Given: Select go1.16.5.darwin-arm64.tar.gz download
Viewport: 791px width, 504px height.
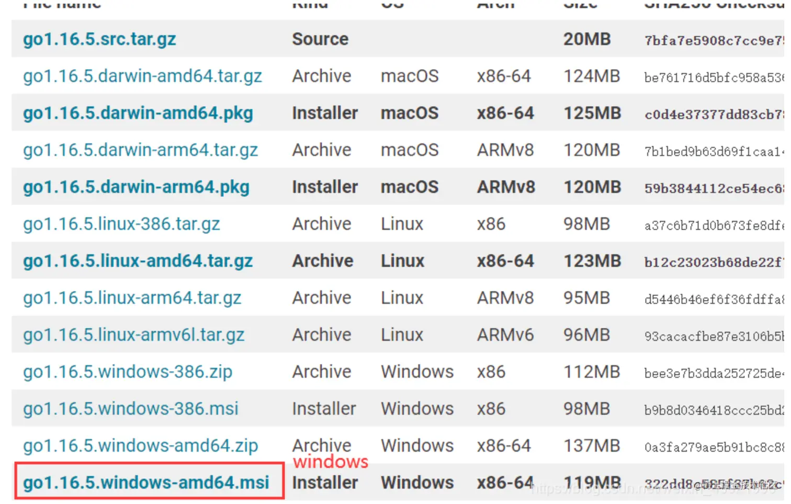Looking at the screenshot, I should 140,150.
